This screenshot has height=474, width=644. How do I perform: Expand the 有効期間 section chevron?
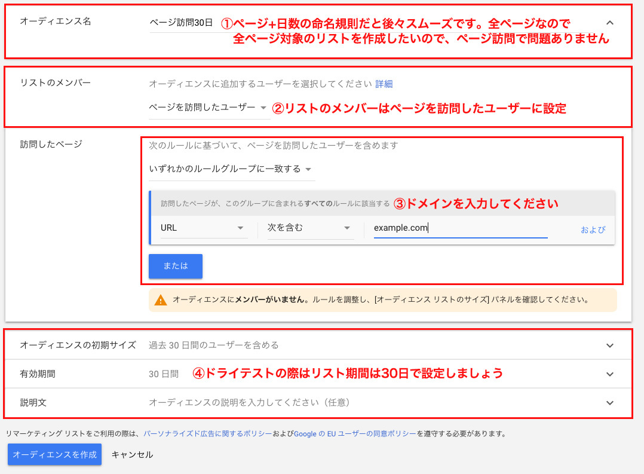[x=609, y=374]
